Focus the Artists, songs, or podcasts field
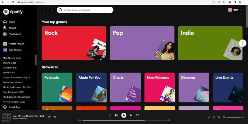 click(85, 10)
